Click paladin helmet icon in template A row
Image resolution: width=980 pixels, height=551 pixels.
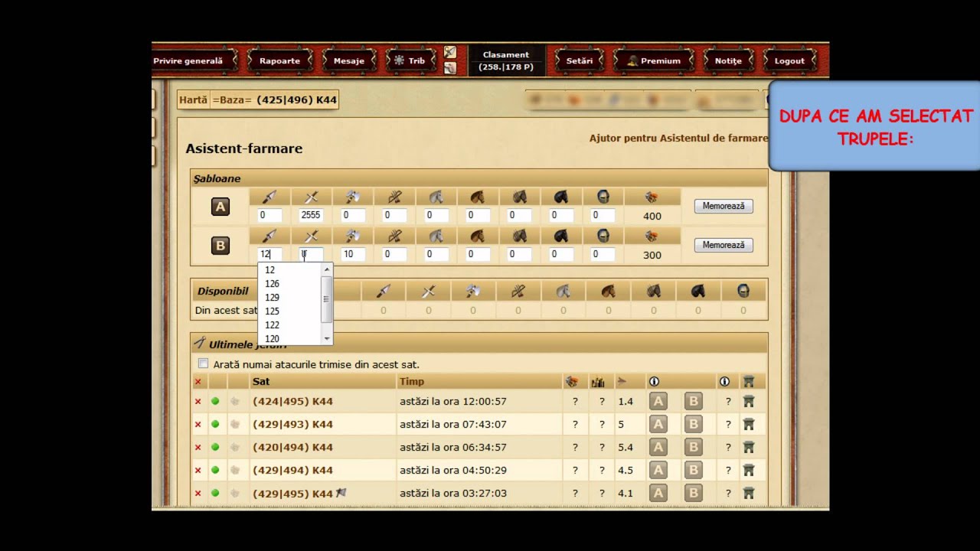click(x=603, y=197)
